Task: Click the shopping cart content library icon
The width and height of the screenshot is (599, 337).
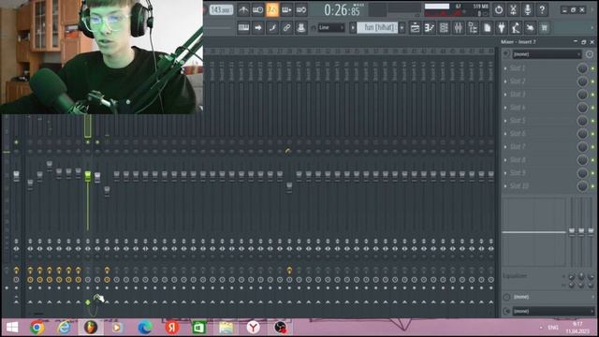Action: pyautogui.click(x=545, y=27)
